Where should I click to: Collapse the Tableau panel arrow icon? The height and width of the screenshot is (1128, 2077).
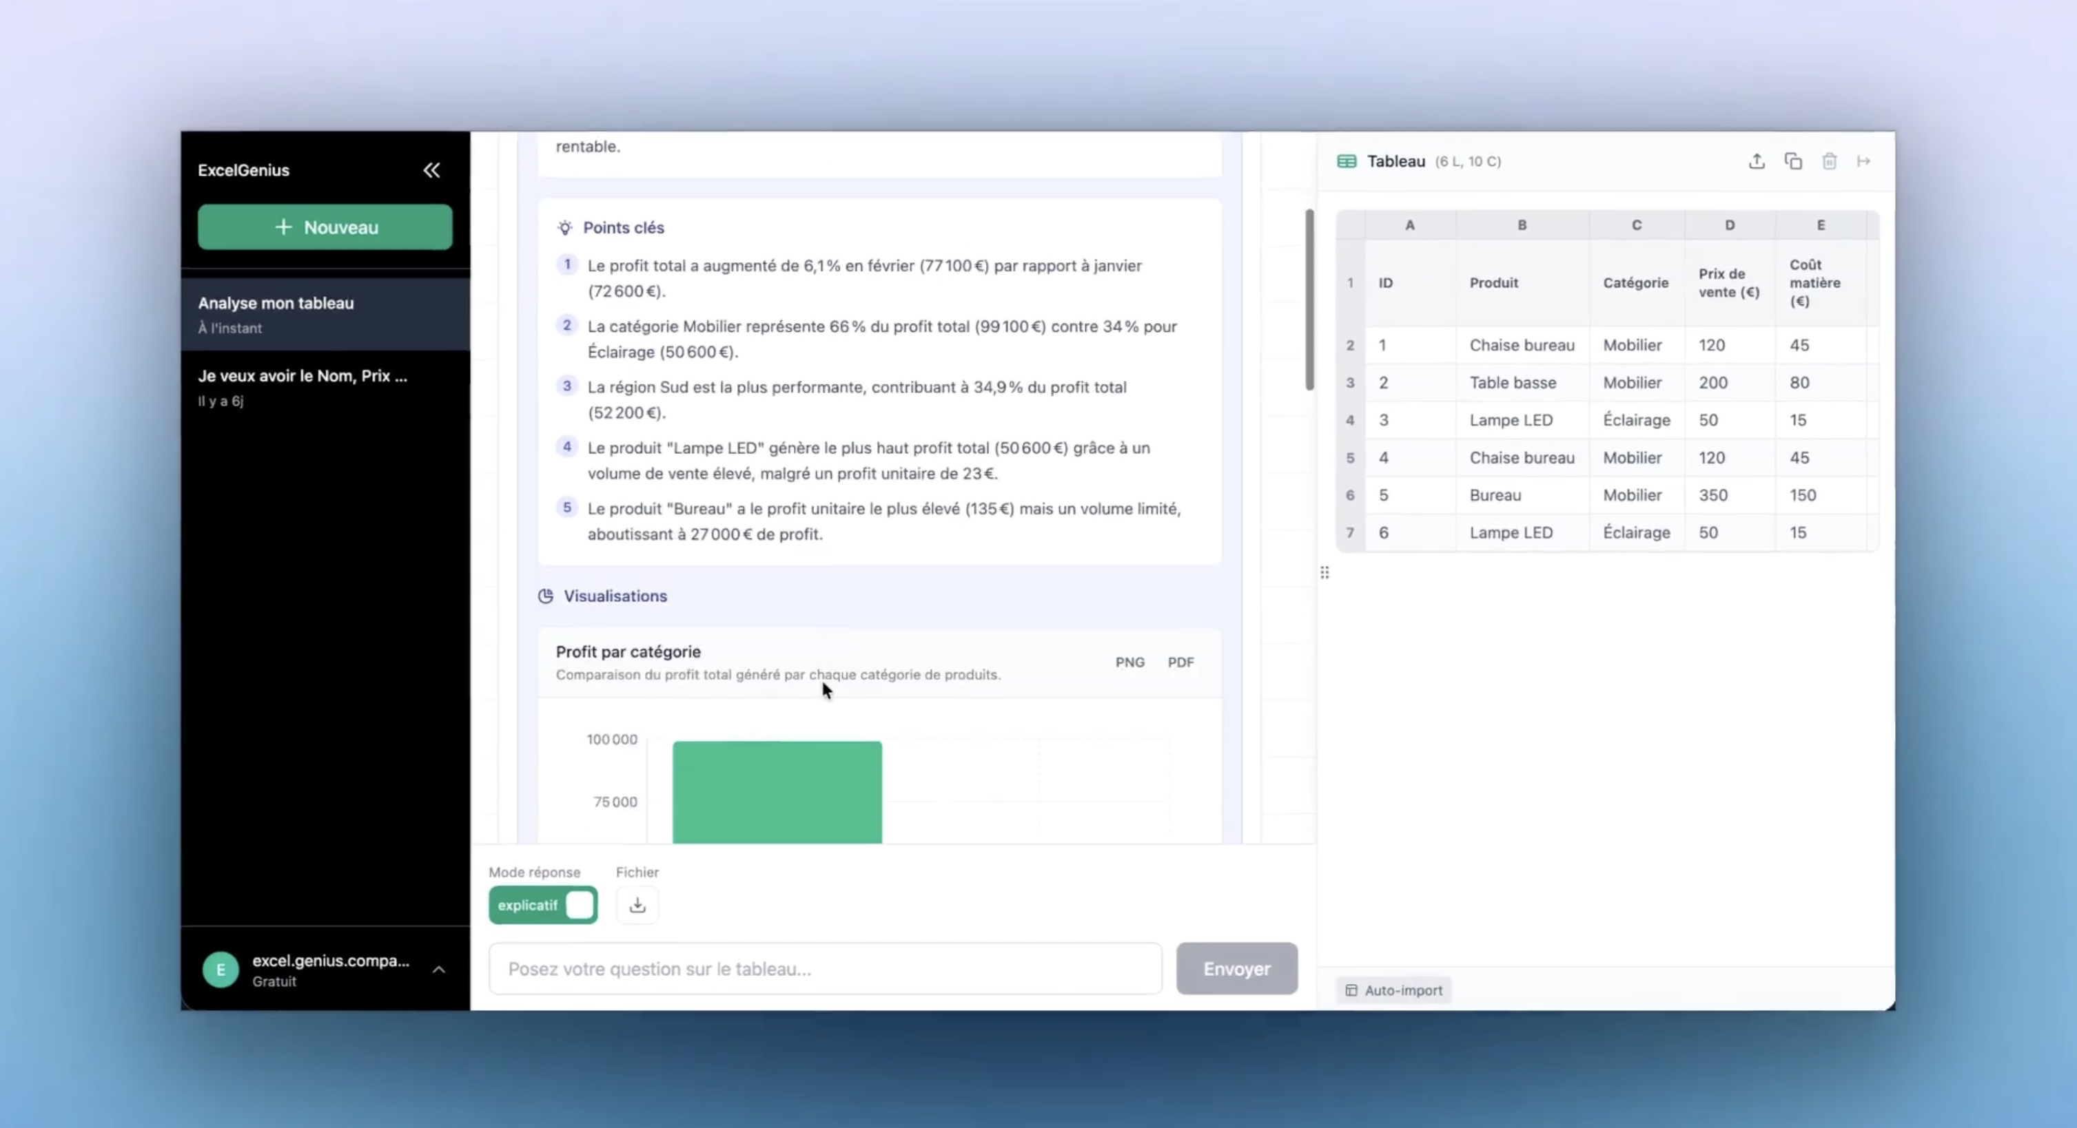tap(1863, 161)
